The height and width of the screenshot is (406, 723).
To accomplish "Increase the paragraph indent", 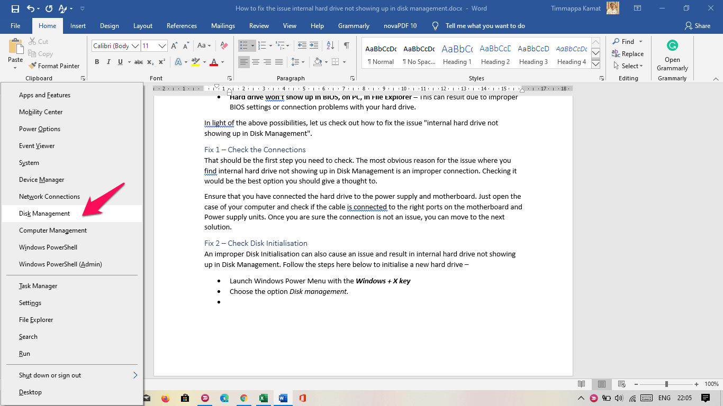I will point(314,45).
